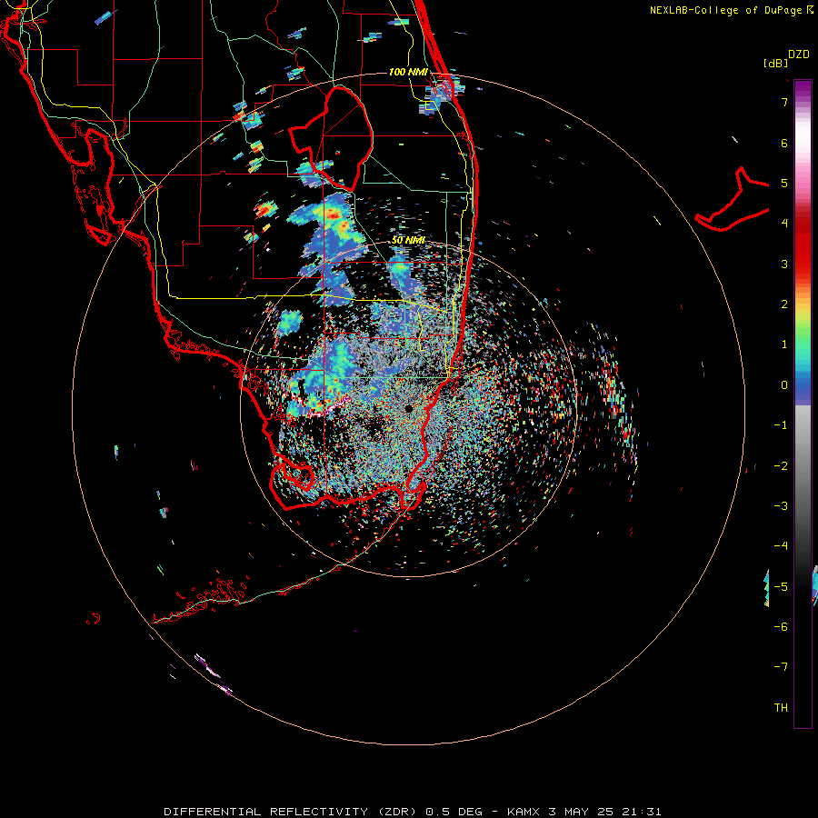The width and height of the screenshot is (818, 818).
Task: Click the 1 value on color scale
Action: pyautogui.click(x=784, y=344)
